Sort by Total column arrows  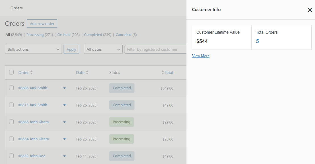tap(163, 73)
